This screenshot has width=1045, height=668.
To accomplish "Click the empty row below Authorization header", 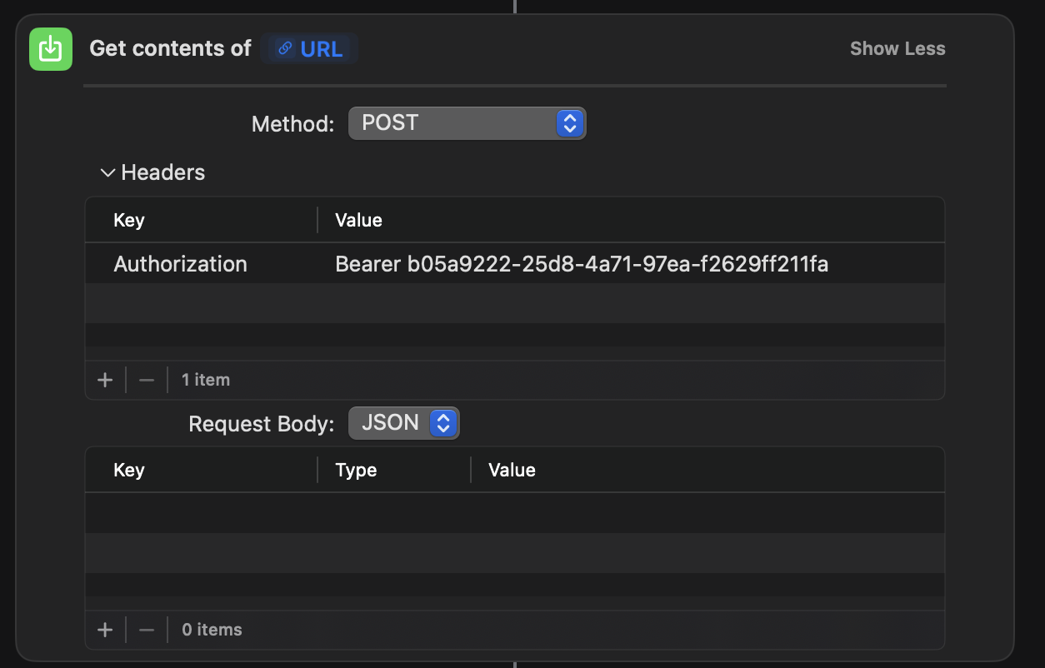I will tap(514, 303).
